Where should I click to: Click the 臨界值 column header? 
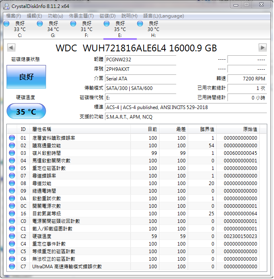click(202, 129)
